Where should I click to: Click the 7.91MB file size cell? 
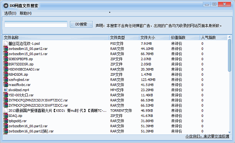(146, 44)
